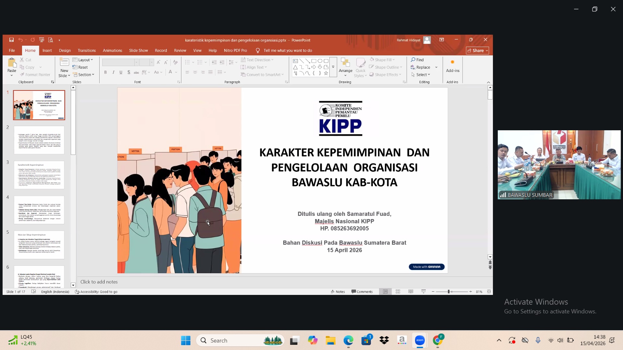The image size is (623, 350).
Task: Select slide 3 thumbnail Karakteristik Kepemimpinan
Action: (x=39, y=175)
